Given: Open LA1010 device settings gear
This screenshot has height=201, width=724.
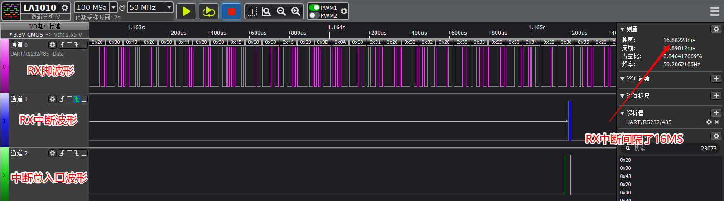Looking at the screenshot, I should [65, 8].
